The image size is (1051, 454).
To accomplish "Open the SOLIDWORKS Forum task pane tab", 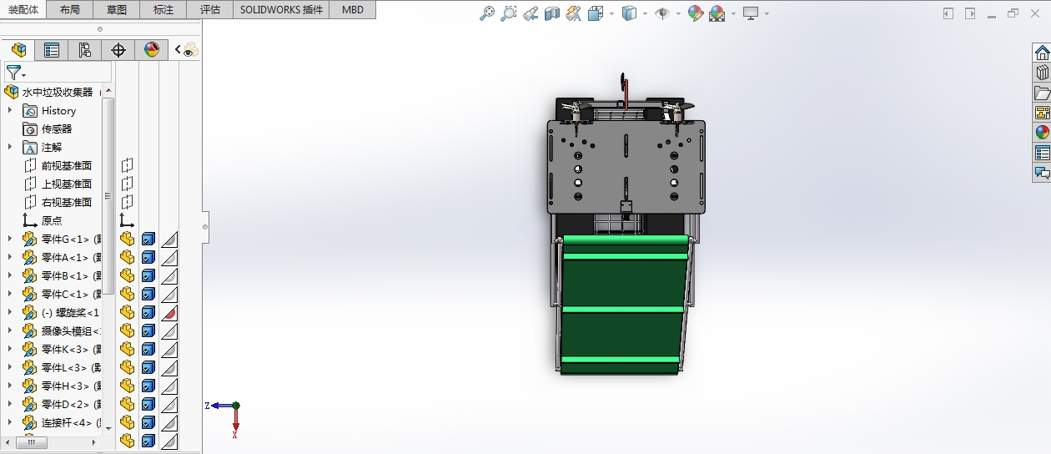I will click(1042, 173).
